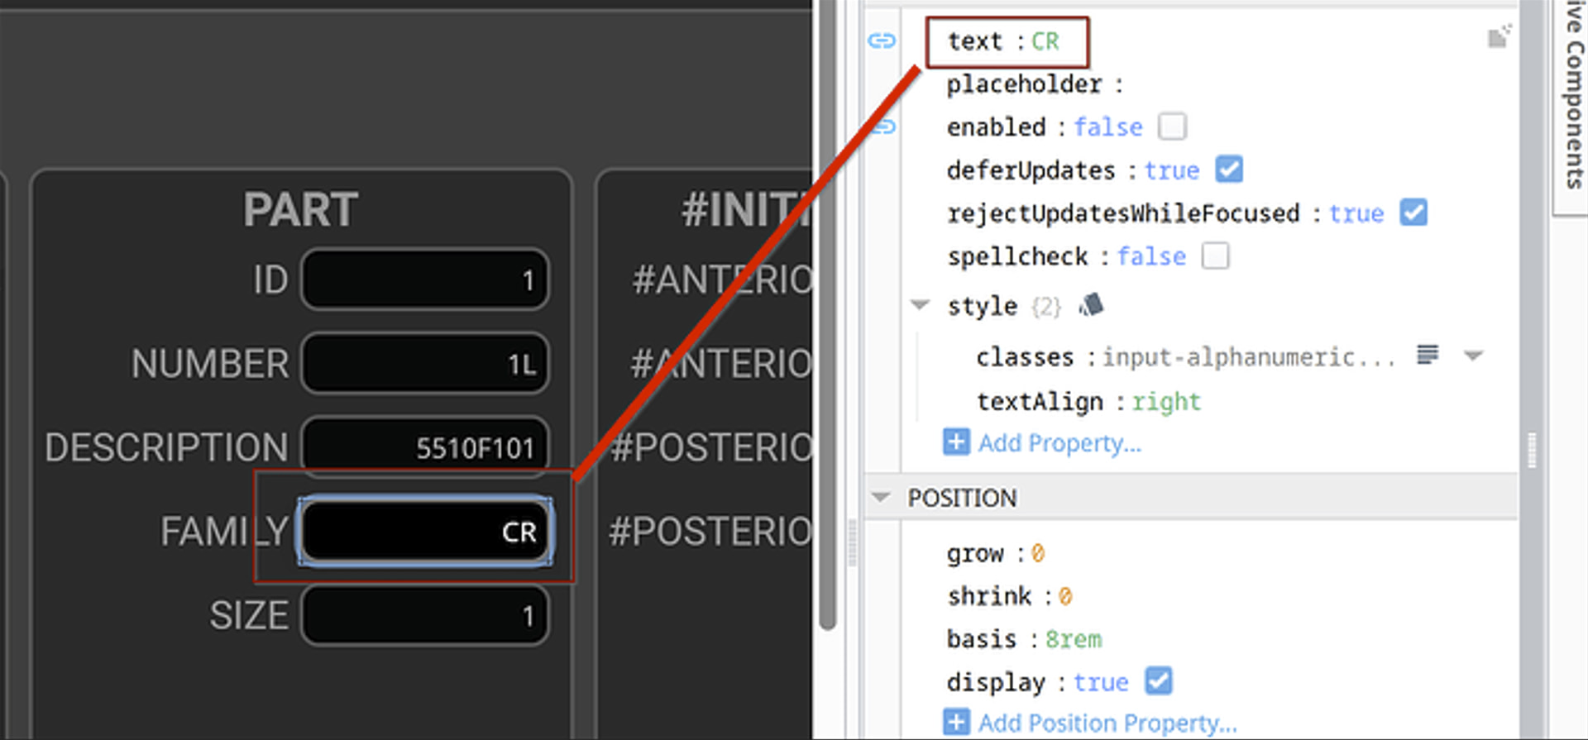Collapse the style property group
Screen dimensions: 1588x740
(920, 305)
